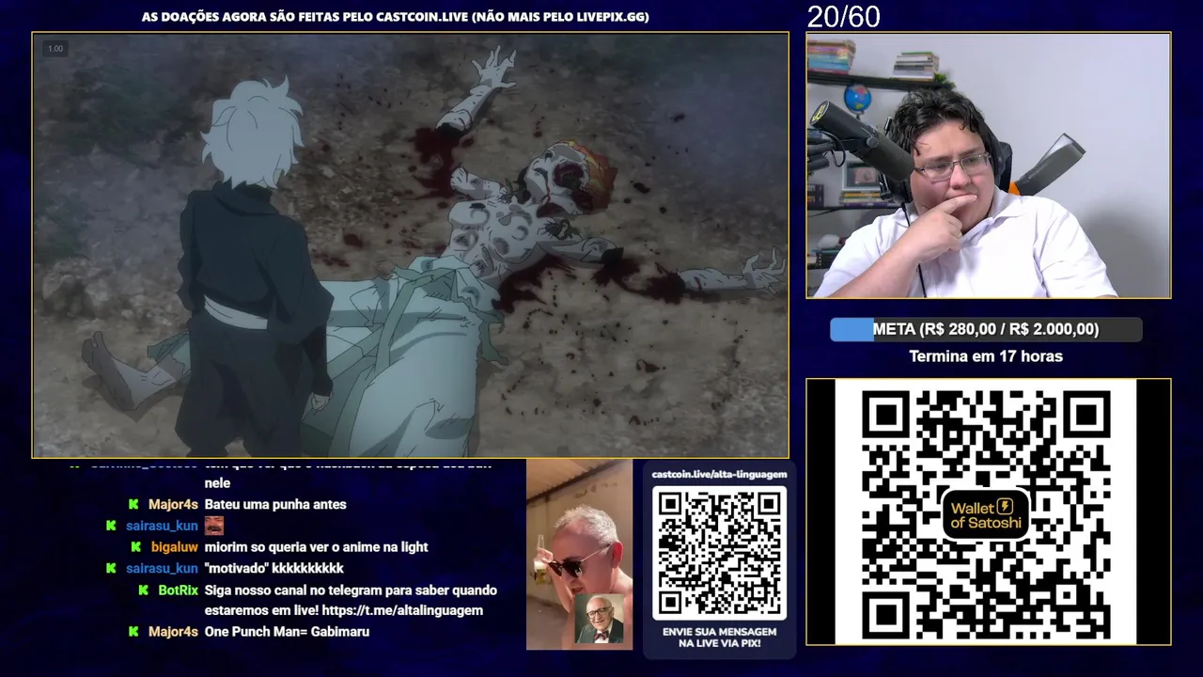Click the "ENVIE SUA MENSAGEM NA LIVE VIA PIX!" caption
The image size is (1203, 677).
719,638
